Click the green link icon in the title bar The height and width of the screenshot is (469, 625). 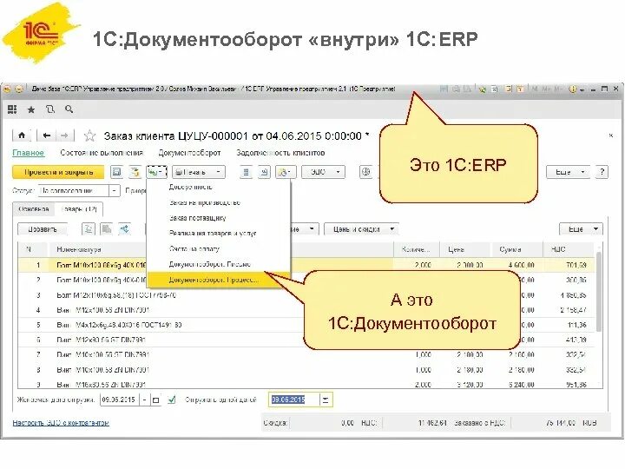pos(483,89)
